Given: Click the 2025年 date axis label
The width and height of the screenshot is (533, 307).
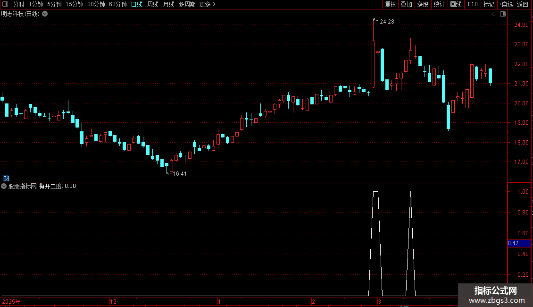Looking at the screenshot, I should [x=11, y=301].
